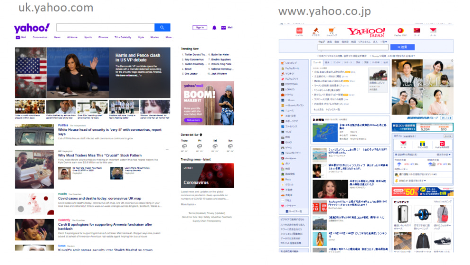
Task: Click the purple Yahoo UK logo
Action: pos(32,28)
